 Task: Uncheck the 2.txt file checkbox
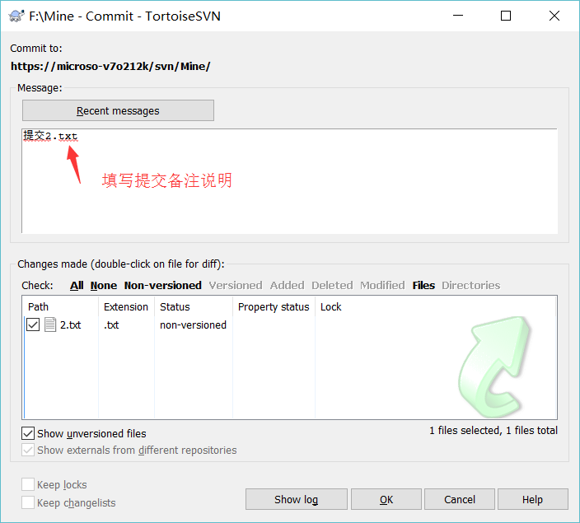[x=33, y=325]
